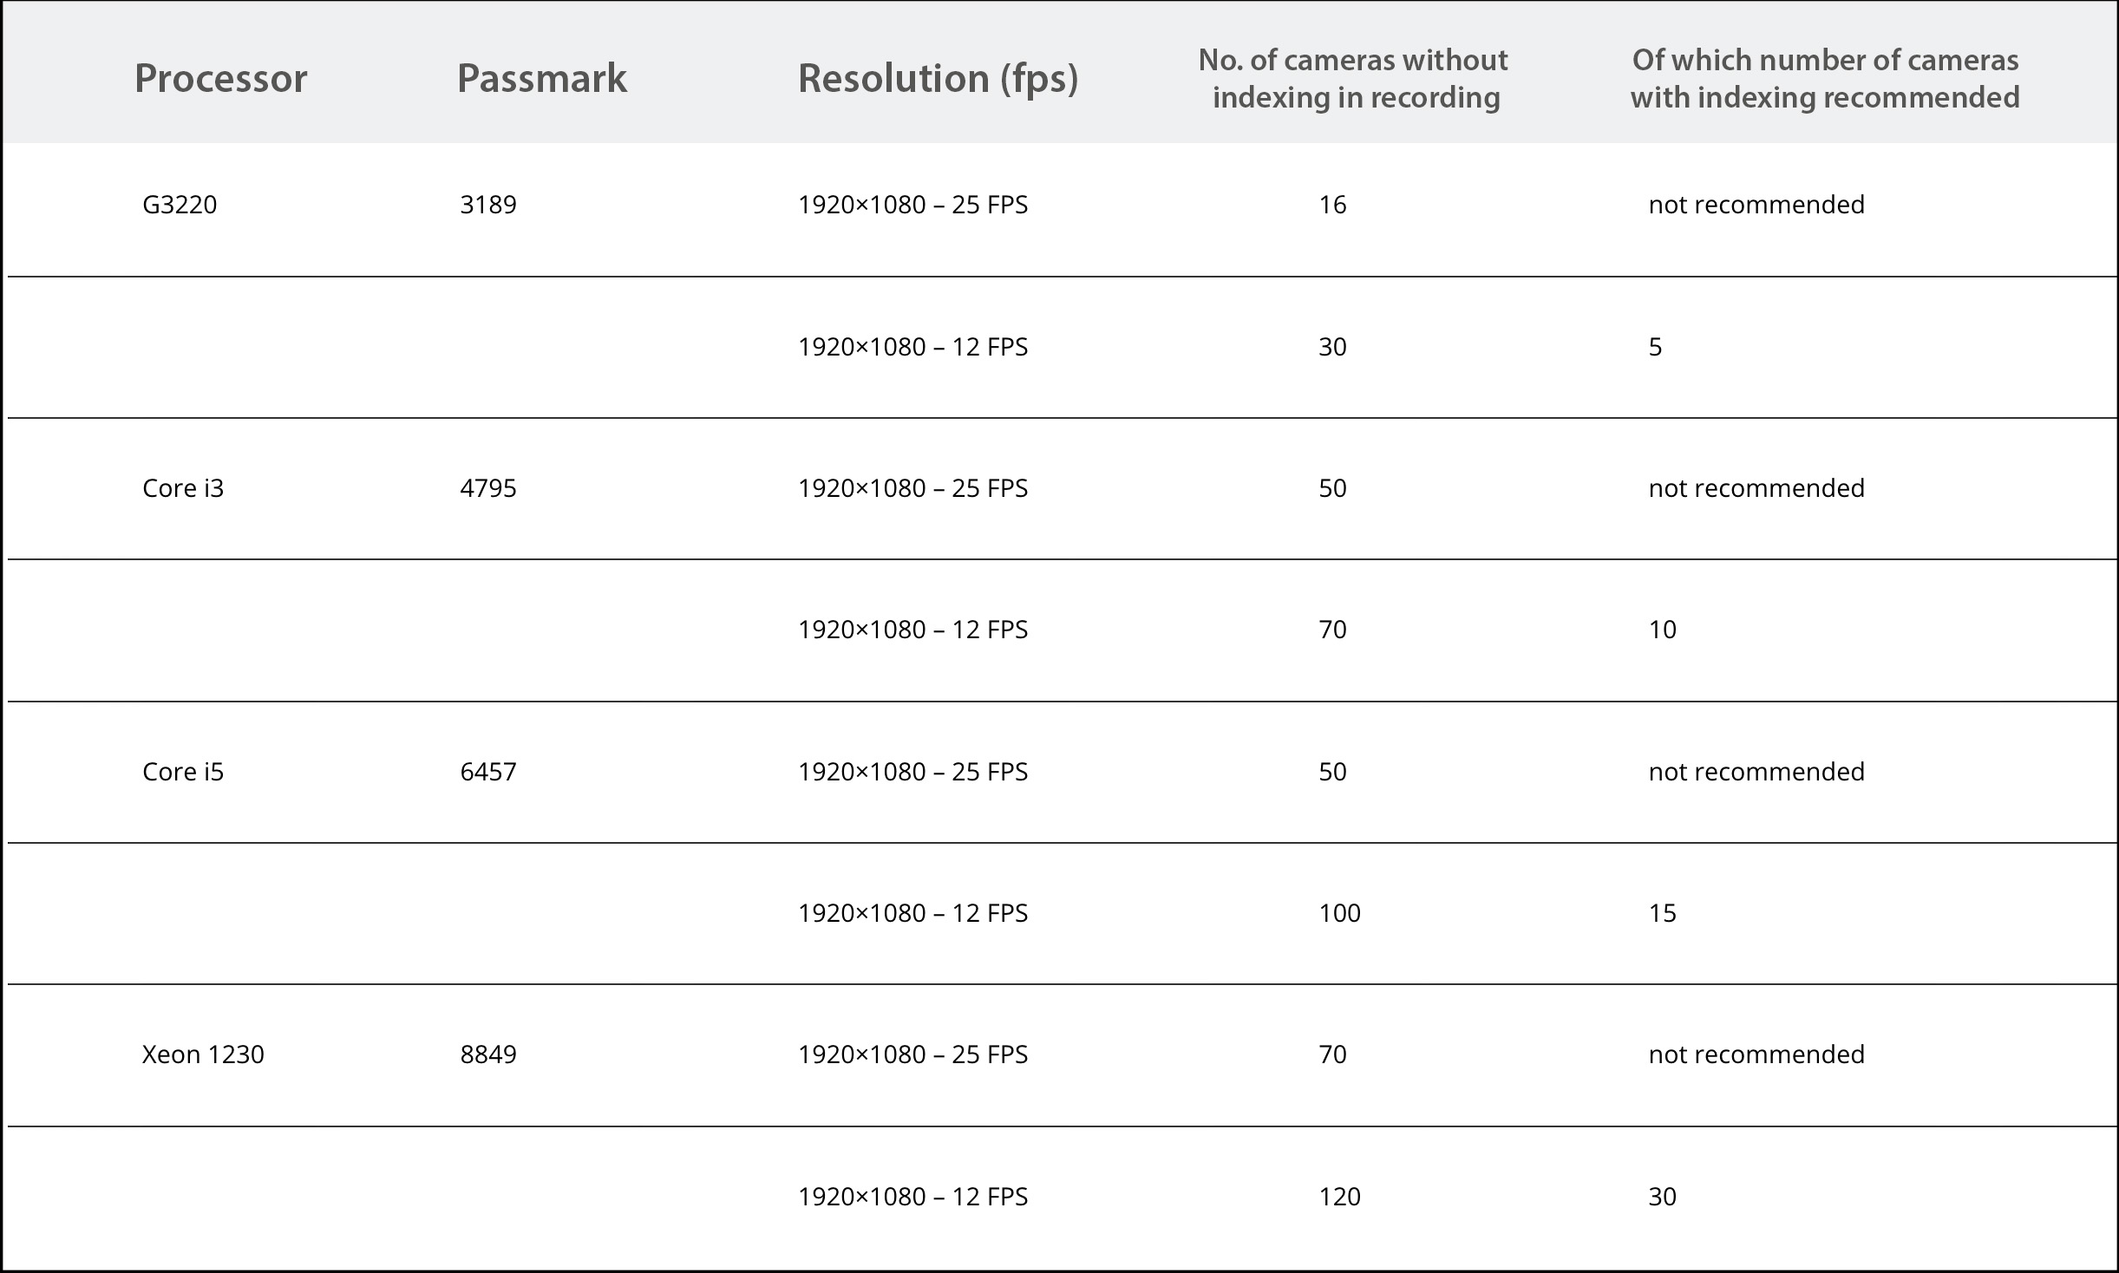Click Passmark value 4795

(488, 488)
